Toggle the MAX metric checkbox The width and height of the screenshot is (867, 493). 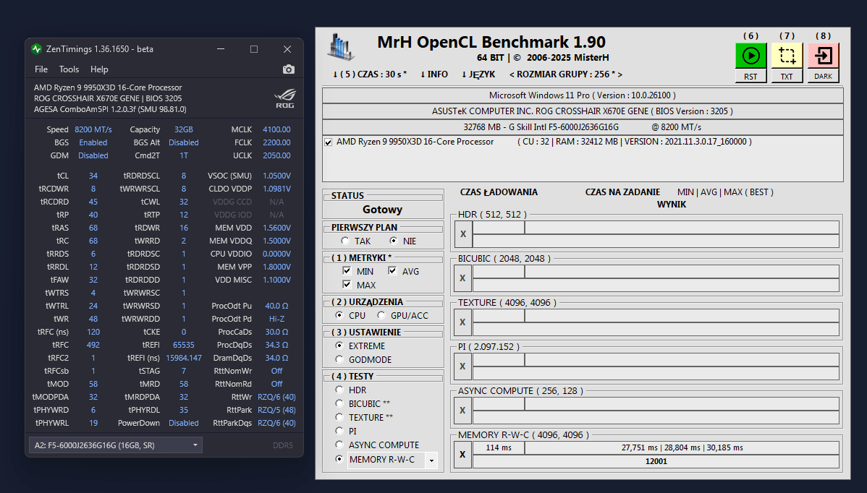[347, 284]
